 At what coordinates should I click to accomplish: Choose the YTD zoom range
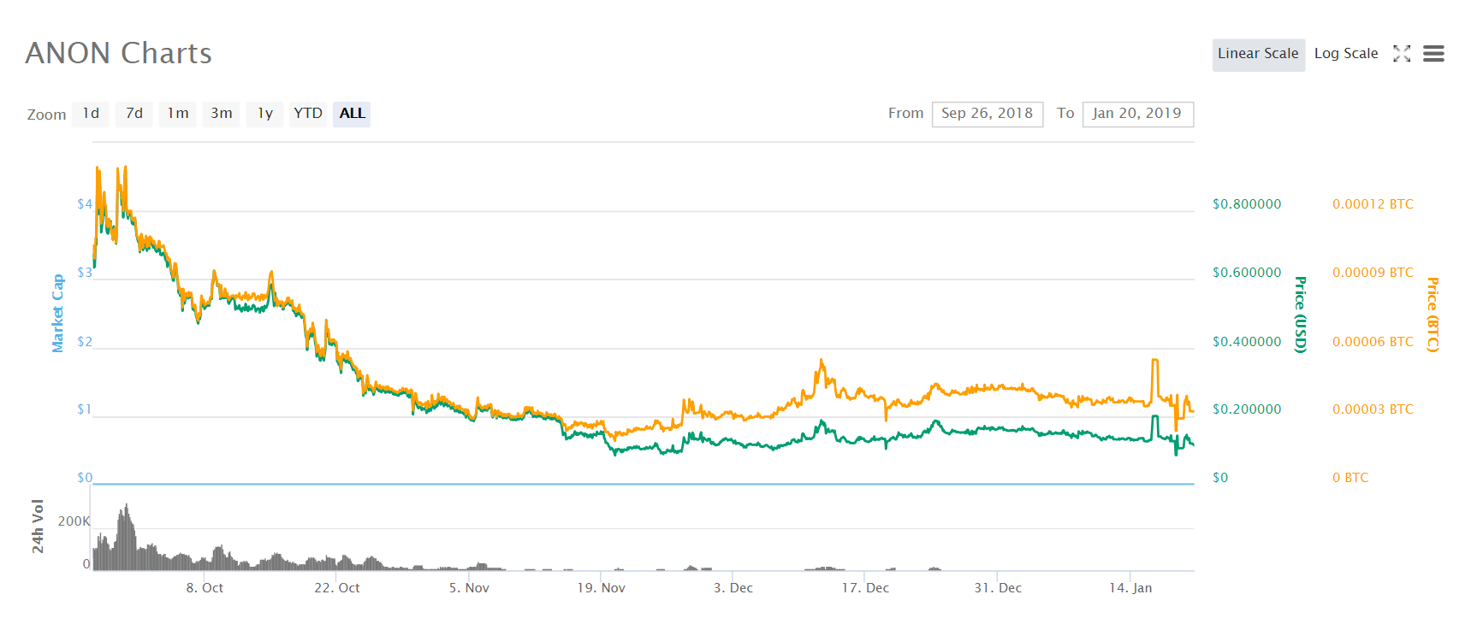(308, 114)
